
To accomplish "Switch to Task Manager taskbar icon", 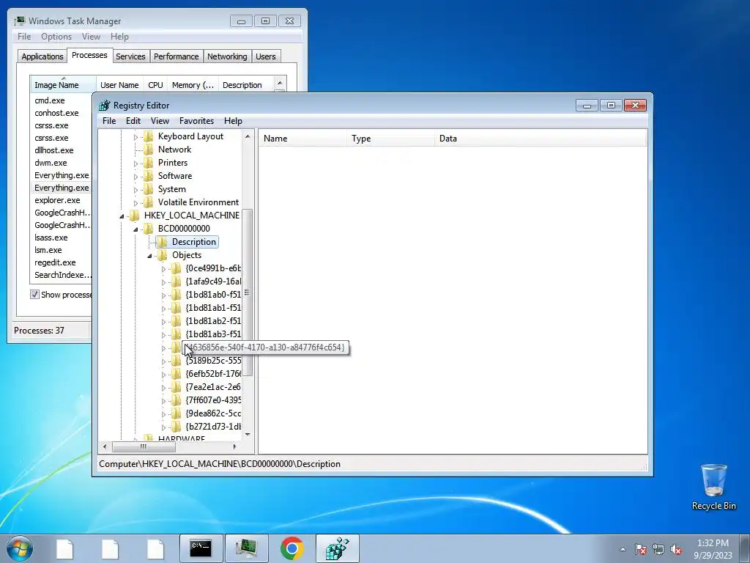I will click(x=246, y=548).
